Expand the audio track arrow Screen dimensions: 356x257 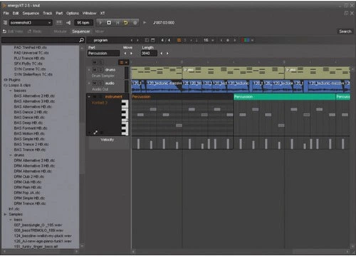click(x=89, y=84)
